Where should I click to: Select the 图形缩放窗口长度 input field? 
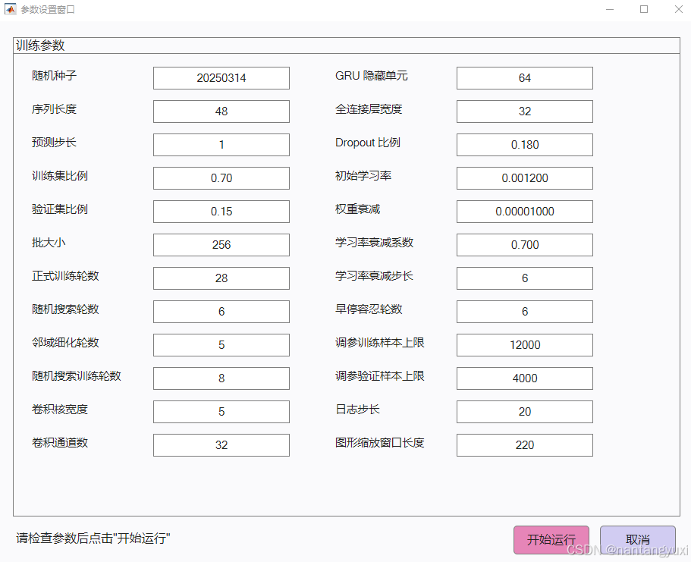(x=525, y=444)
